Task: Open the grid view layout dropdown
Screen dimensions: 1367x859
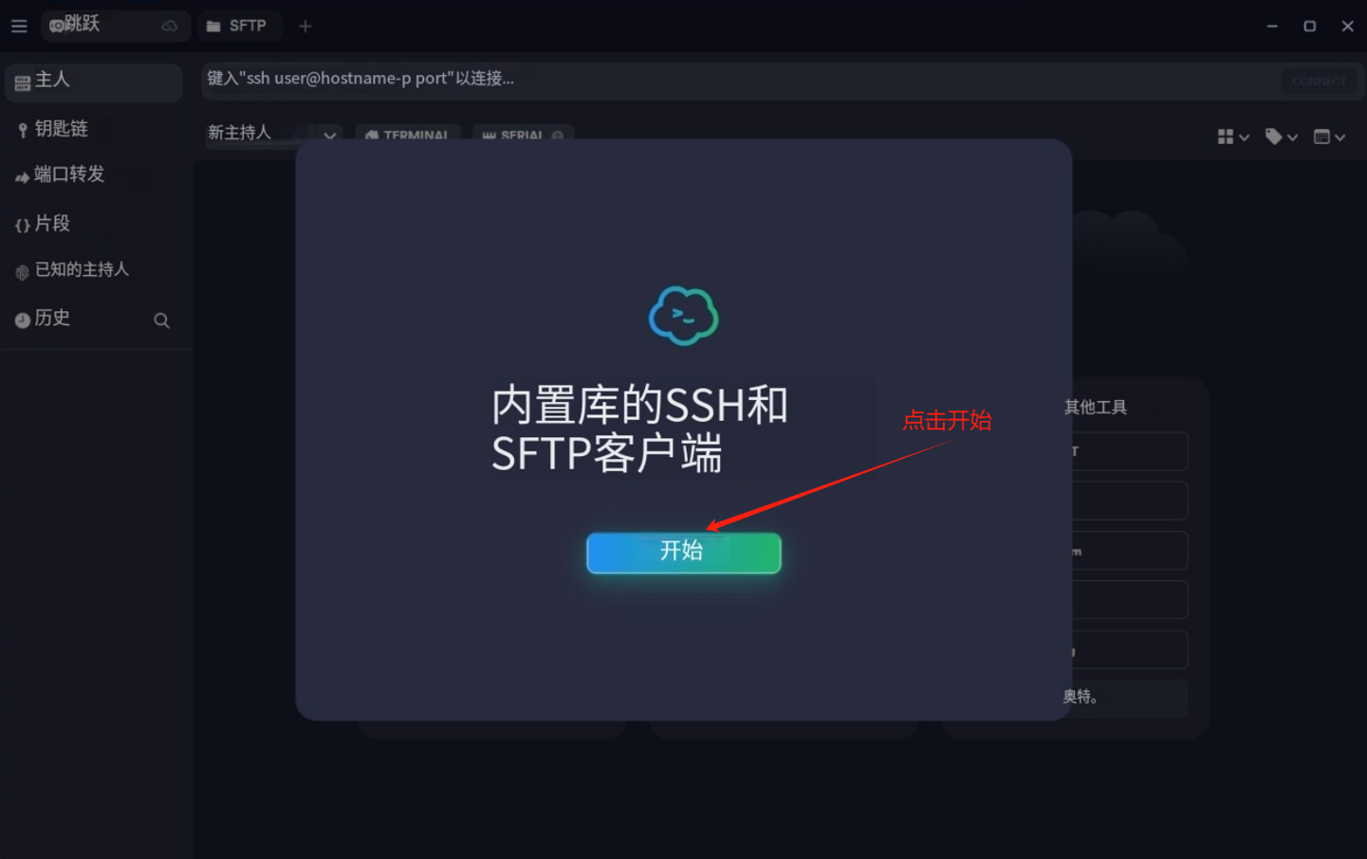Action: 1232,137
